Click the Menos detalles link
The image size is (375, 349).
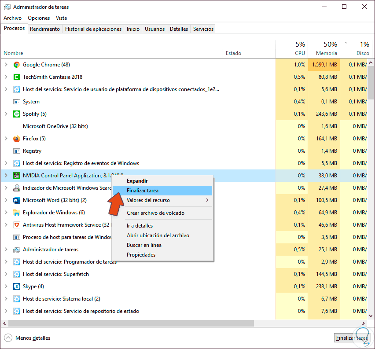point(33,338)
